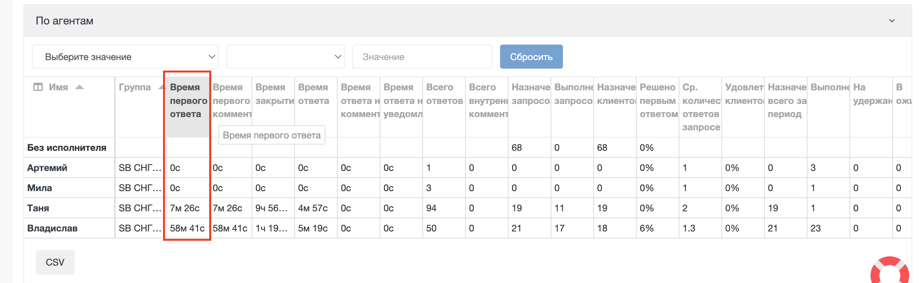Select agent Владислав row name

pyautogui.click(x=52, y=228)
